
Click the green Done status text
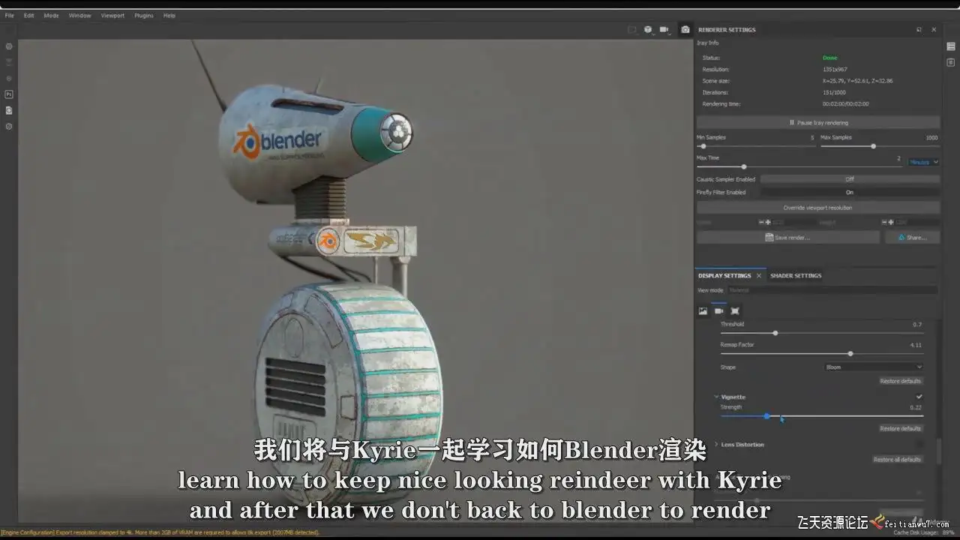click(829, 58)
